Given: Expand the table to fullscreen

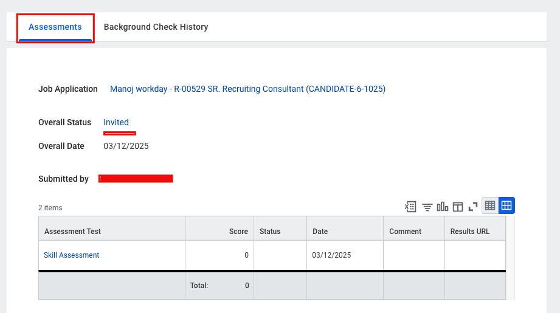Looking at the screenshot, I should pos(473,207).
